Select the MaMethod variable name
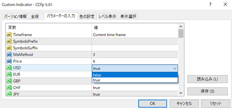The height and width of the screenshot is (108, 232). (23, 55)
